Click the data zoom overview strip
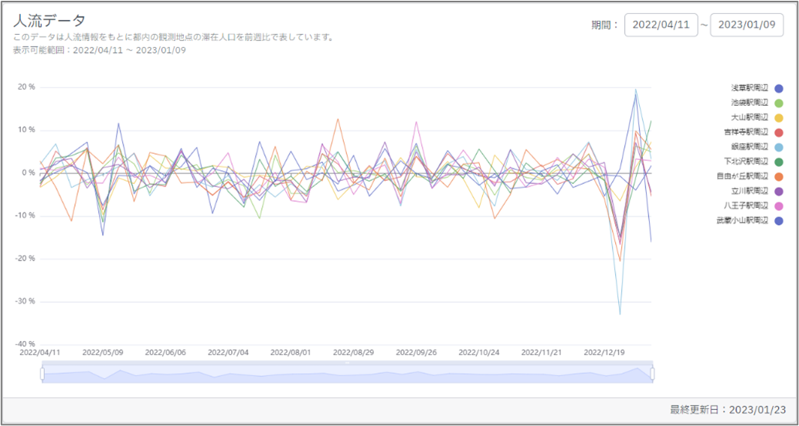Image resolution: width=799 pixels, height=426 pixels. [347, 374]
